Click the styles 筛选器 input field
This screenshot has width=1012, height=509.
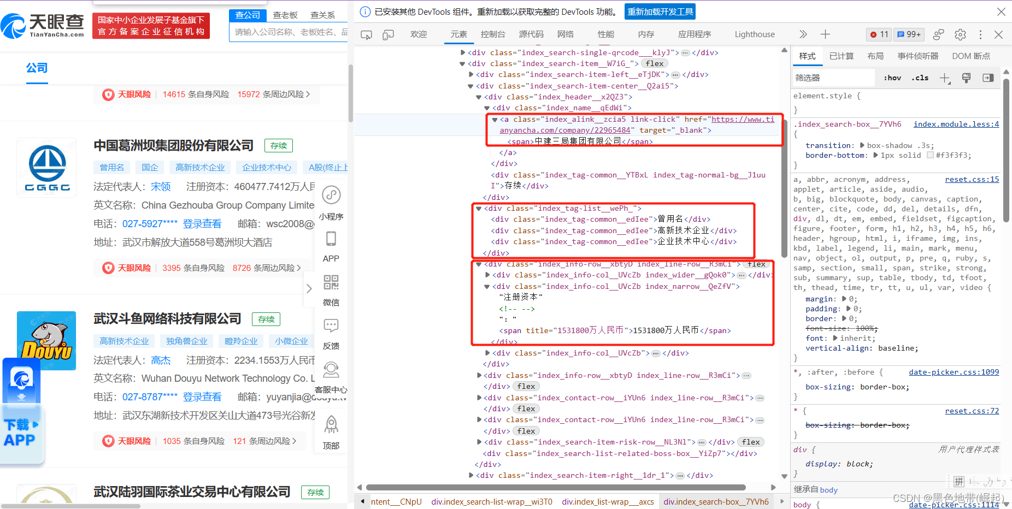[833, 78]
